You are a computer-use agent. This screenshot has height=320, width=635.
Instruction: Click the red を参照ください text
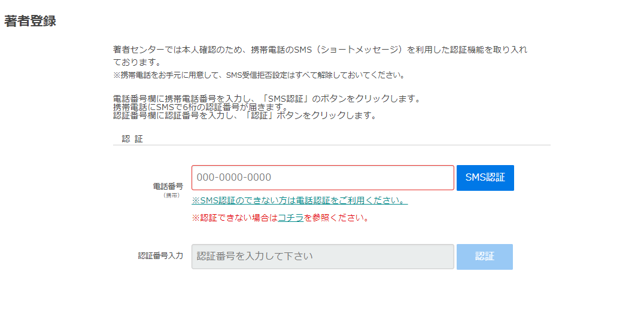[x=336, y=218]
